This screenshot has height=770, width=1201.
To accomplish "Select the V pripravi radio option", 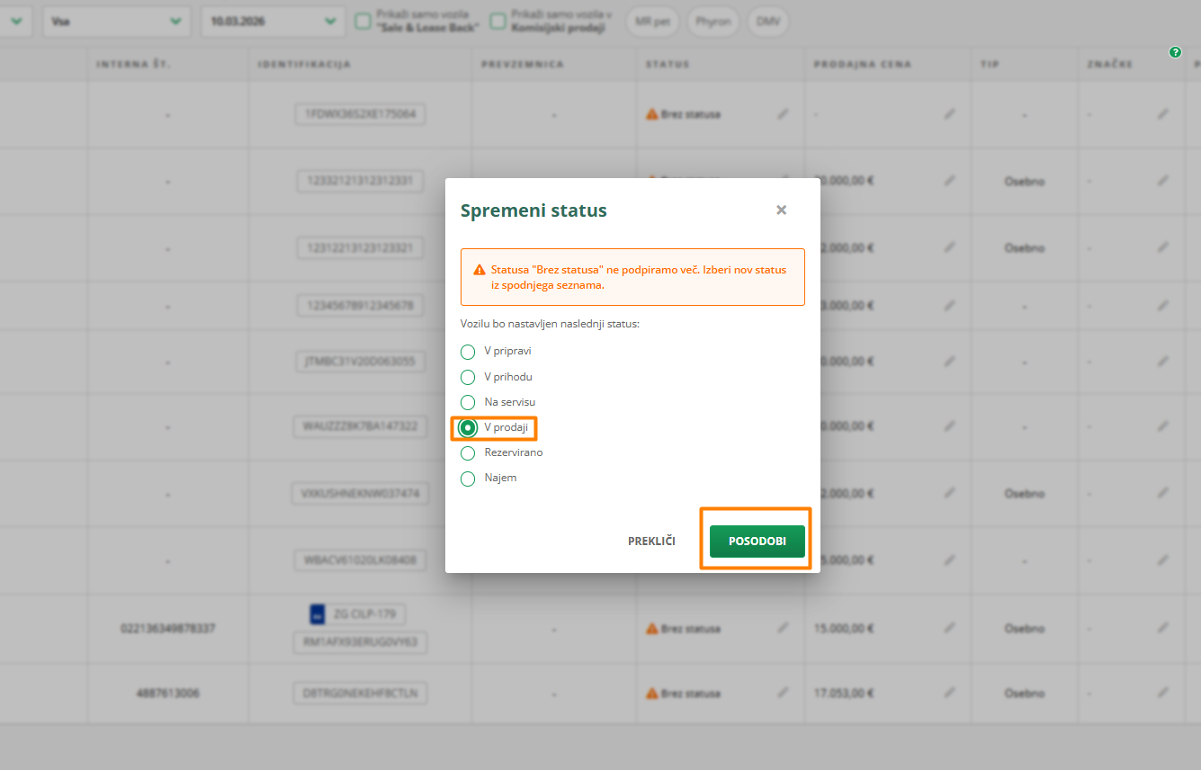I will tap(468, 352).
